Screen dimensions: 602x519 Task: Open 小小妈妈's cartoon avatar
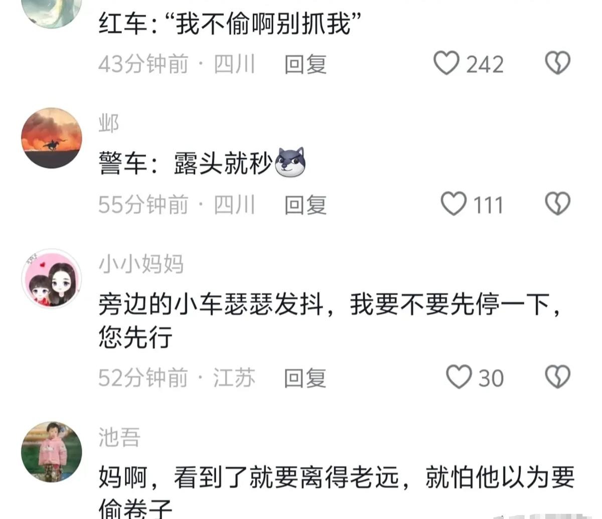point(51,278)
